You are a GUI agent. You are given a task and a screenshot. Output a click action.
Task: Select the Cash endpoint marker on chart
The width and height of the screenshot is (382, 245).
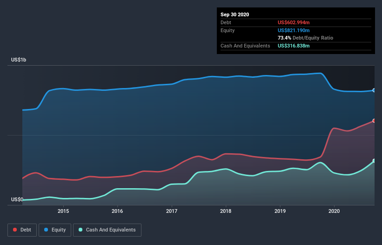click(x=374, y=161)
